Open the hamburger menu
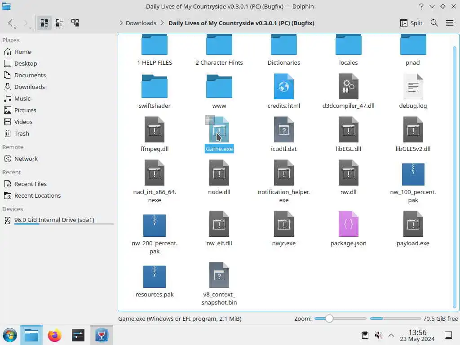Image resolution: width=460 pixels, height=345 pixels. click(x=450, y=23)
